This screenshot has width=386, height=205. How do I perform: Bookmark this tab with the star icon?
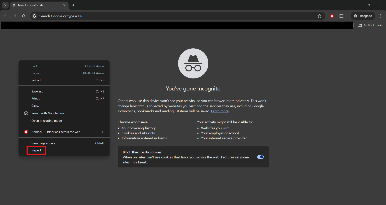coord(319,16)
